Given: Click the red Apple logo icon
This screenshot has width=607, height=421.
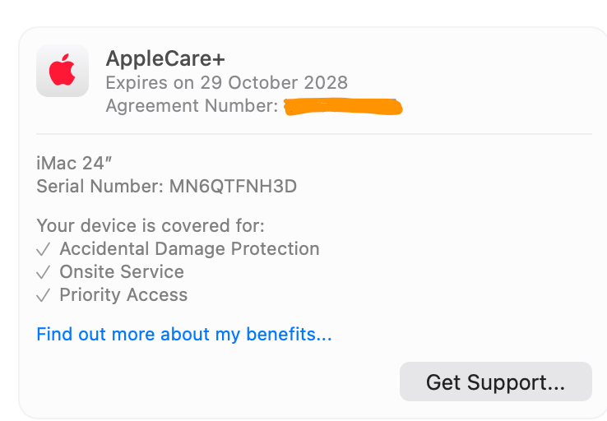Looking at the screenshot, I should tap(63, 71).
